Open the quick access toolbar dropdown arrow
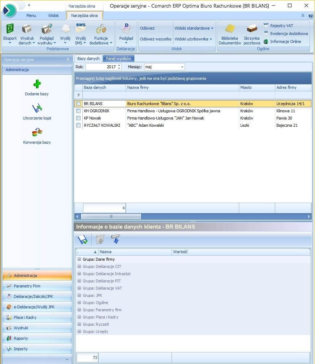Image resolution: width=315 pixels, height=364 pixels. pyautogui.click(x=29, y=5)
